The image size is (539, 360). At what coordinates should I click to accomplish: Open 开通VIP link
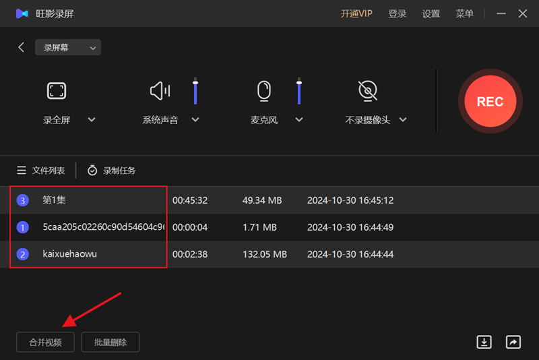click(x=356, y=13)
